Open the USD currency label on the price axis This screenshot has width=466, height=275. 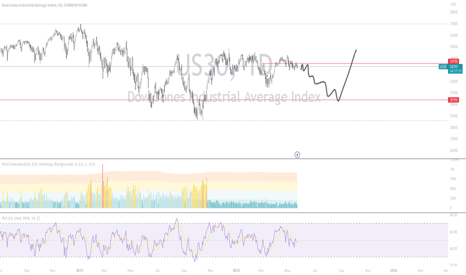click(x=453, y=4)
